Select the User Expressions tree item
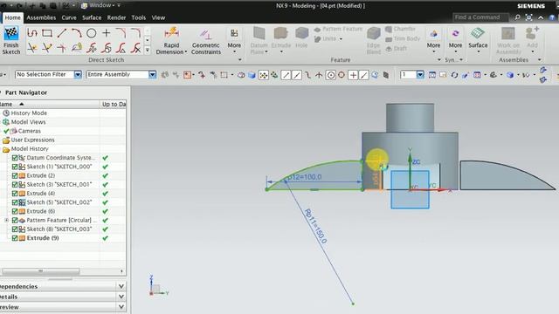559x314 pixels. click(x=32, y=140)
